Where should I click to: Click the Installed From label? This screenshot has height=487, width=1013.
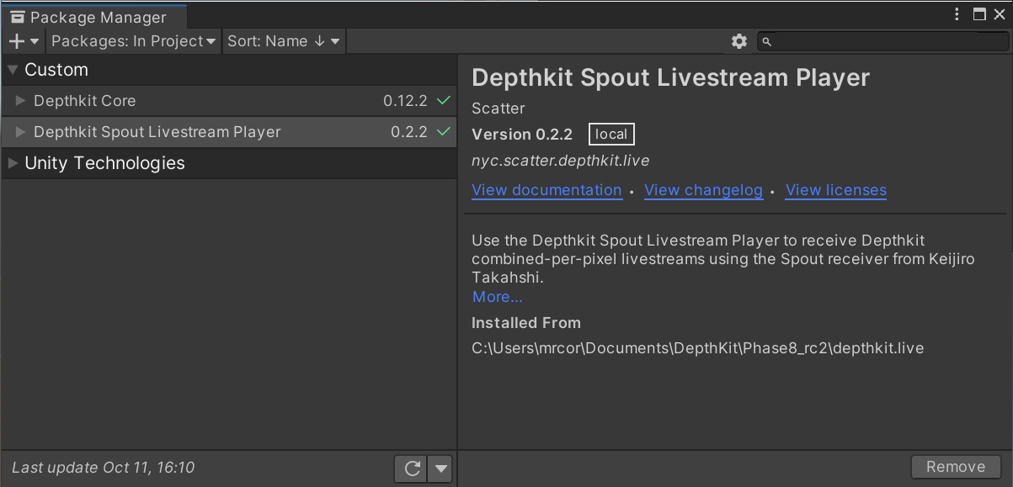pos(526,323)
